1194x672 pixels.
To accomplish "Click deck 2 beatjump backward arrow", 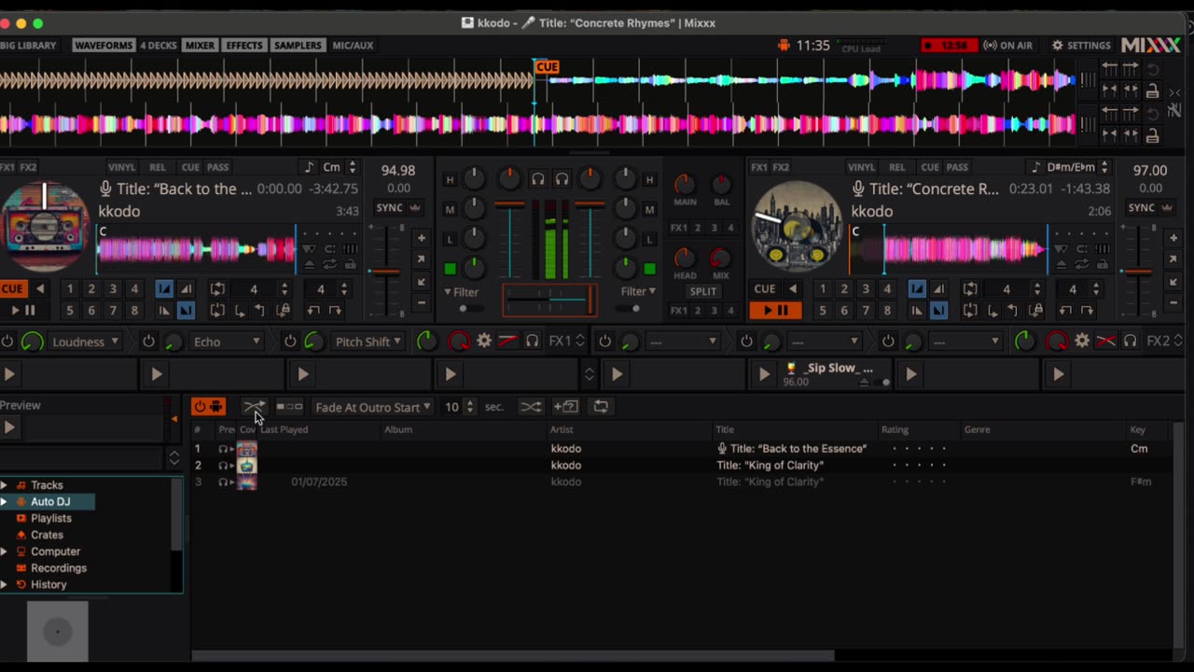I will tap(1067, 311).
